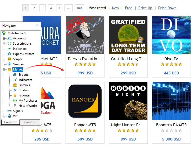195x147 pixels.
Task: Switch to the Favorites tab in Navigator
Action: pyautogui.click(x=29, y=122)
